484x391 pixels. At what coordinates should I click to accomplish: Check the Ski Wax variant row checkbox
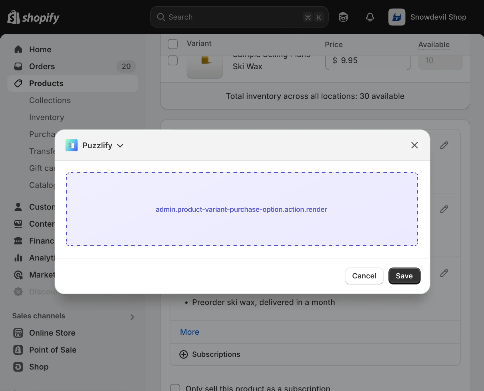pos(173,60)
